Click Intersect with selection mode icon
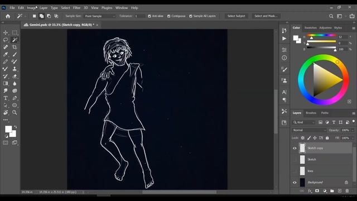Image resolution: width=357 pixels, height=201 pixels. 56,16
